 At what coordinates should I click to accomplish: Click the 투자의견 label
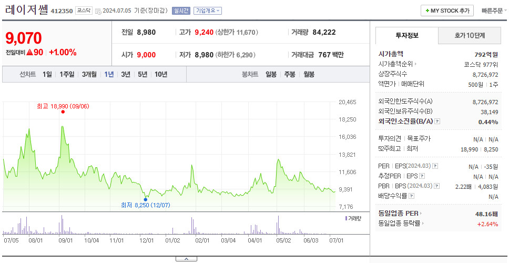tap(390, 139)
